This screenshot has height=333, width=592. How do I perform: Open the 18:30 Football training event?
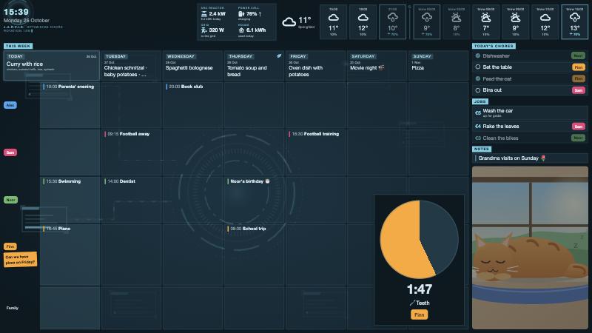click(x=314, y=134)
